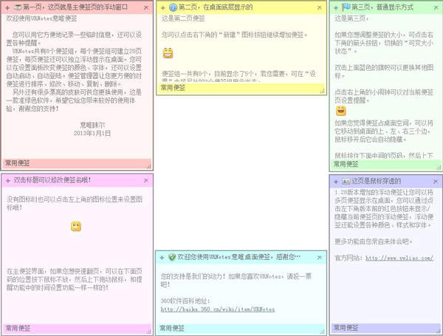
Task: Click the resize grip on green 第三页 note
Action: pyautogui.click(x=439, y=168)
